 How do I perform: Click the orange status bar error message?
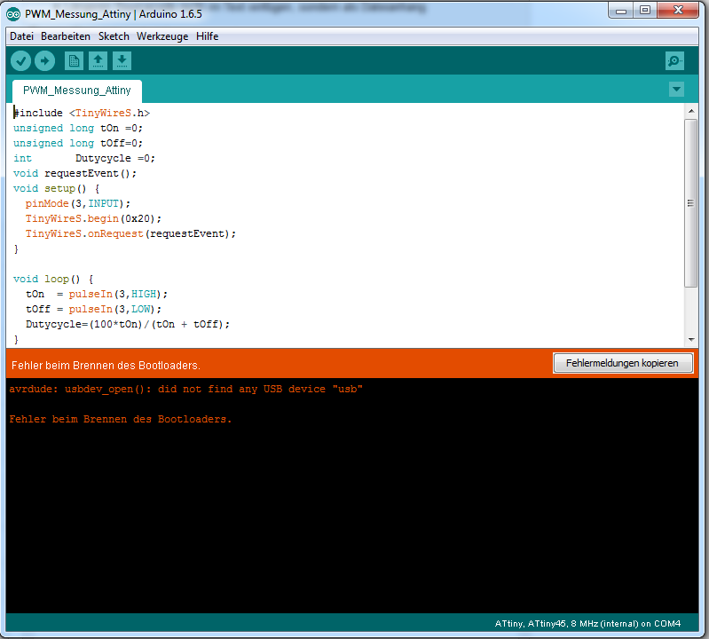point(106,366)
